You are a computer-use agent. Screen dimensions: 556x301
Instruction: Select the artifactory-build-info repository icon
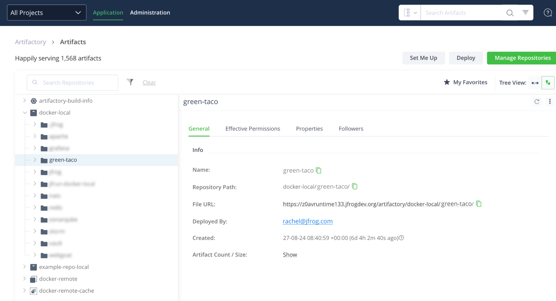[34, 101]
